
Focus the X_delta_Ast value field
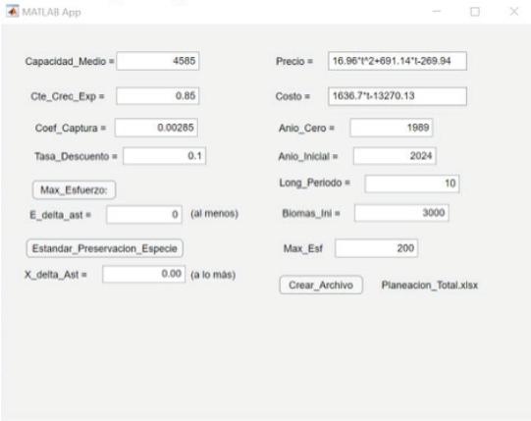144,274
